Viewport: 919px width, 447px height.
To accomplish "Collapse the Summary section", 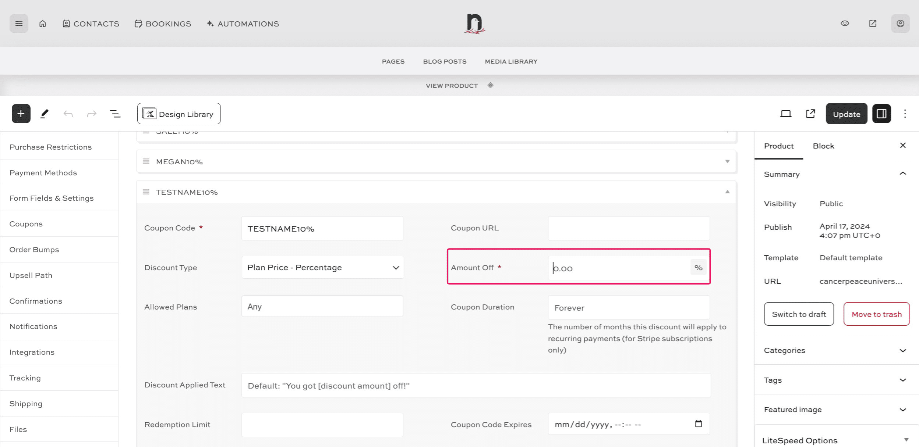I will (902, 174).
